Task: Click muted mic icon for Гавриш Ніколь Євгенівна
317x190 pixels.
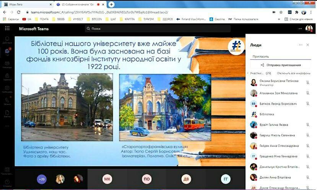Action: click(x=307, y=135)
